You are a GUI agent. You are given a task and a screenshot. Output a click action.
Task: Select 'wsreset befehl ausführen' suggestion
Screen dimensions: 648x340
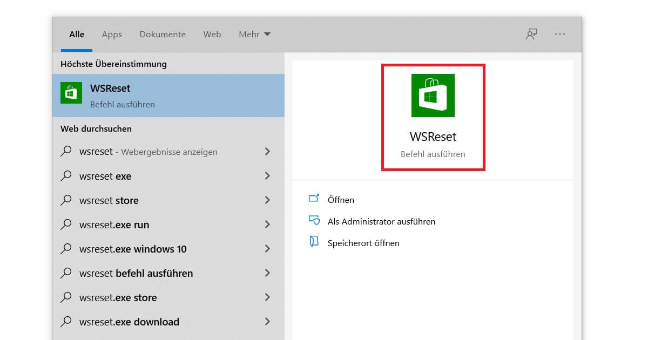(x=168, y=273)
